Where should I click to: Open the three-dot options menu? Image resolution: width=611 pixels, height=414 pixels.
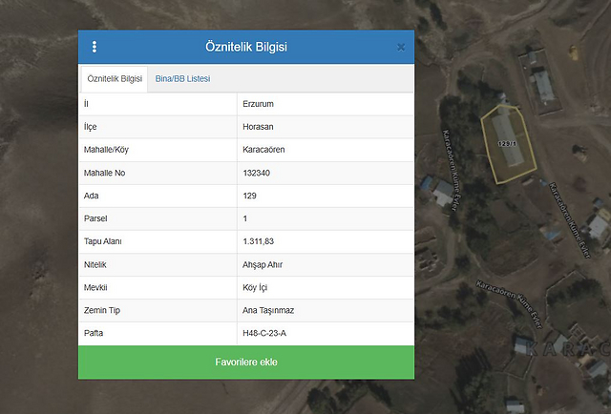[95, 47]
